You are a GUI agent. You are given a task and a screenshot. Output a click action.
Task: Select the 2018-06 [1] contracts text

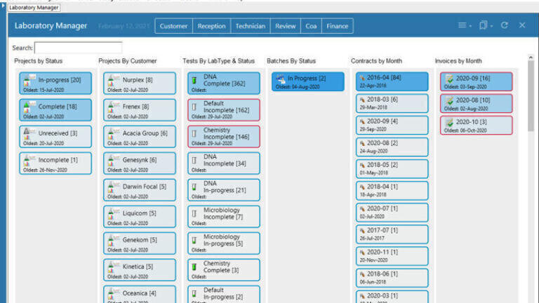(x=382, y=274)
